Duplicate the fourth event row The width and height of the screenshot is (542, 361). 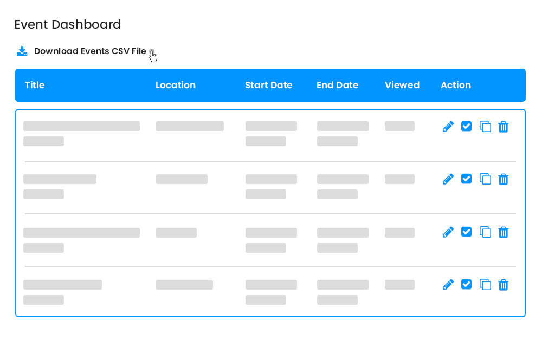tap(485, 284)
